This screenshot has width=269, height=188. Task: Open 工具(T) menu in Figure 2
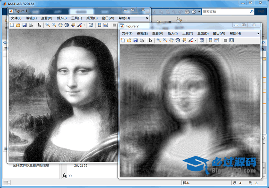coord(187,33)
